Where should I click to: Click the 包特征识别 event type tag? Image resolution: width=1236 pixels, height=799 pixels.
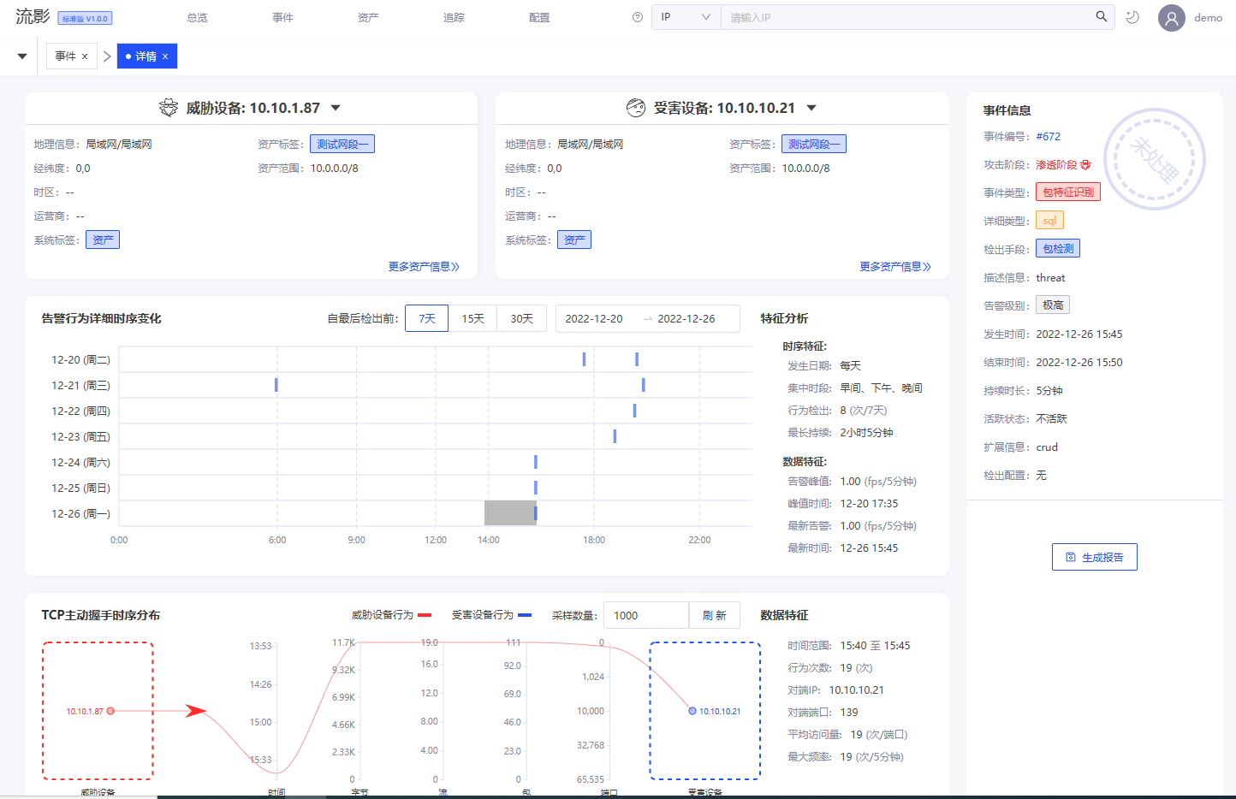point(1068,192)
